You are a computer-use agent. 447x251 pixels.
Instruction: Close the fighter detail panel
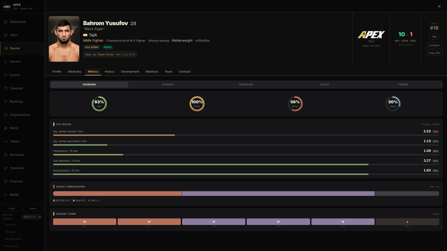[439, 6]
